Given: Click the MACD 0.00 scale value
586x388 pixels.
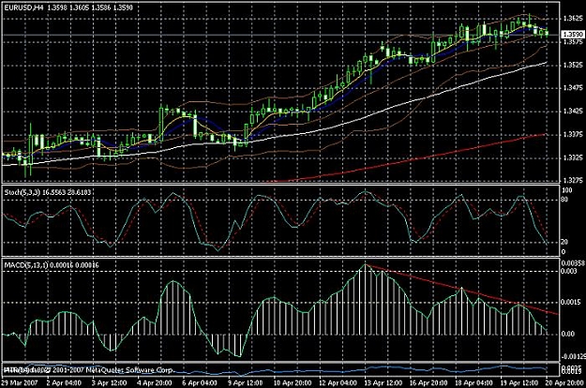Looking at the screenshot, I should 567,334.
